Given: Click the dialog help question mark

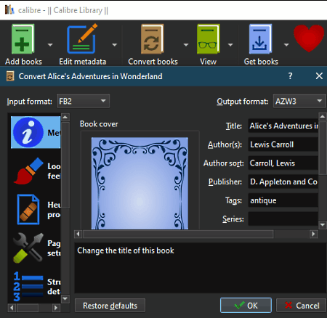Looking at the screenshot, I should pos(290,76).
